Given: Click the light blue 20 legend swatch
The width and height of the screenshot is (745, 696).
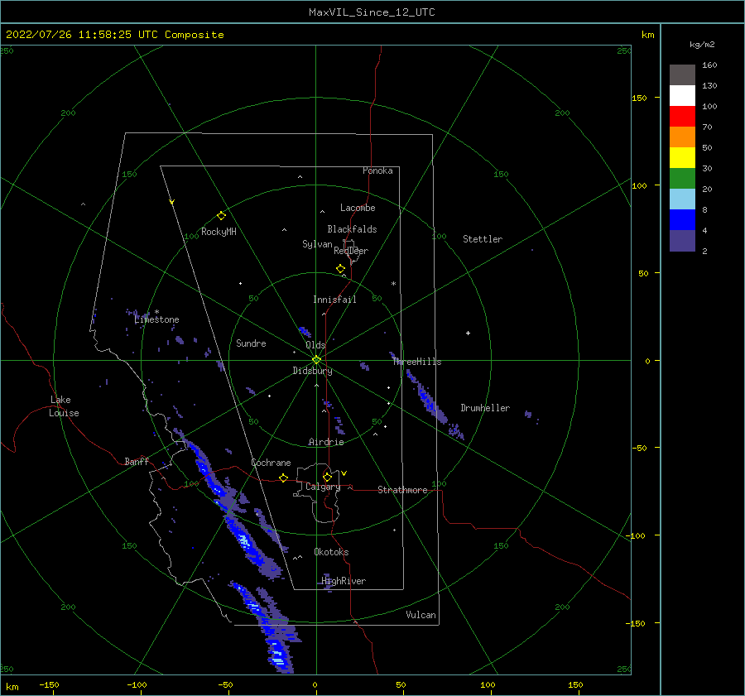Looking at the screenshot, I should click(682, 199).
